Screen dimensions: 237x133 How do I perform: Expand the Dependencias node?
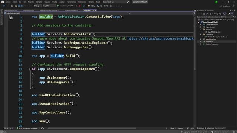201,27
